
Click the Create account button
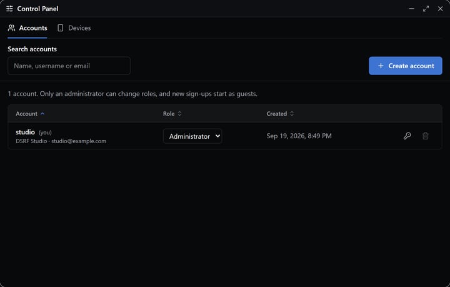tap(405, 66)
